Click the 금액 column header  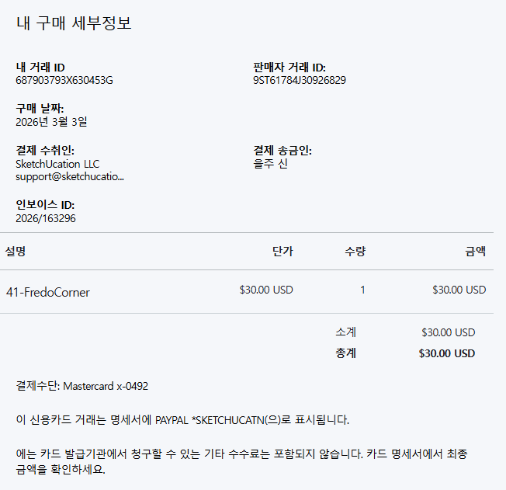(475, 251)
